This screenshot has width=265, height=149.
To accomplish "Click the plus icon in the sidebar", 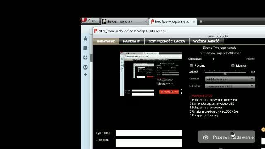I will click(85, 74).
